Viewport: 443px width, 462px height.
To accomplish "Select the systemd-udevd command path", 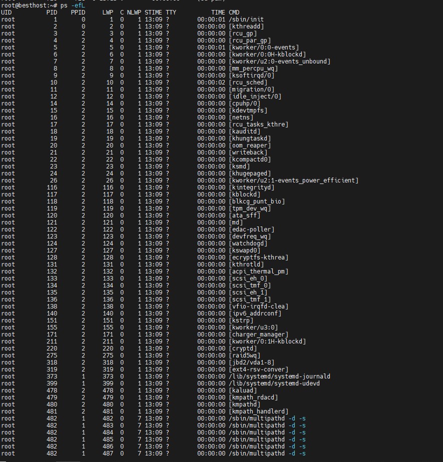I will point(274,383).
